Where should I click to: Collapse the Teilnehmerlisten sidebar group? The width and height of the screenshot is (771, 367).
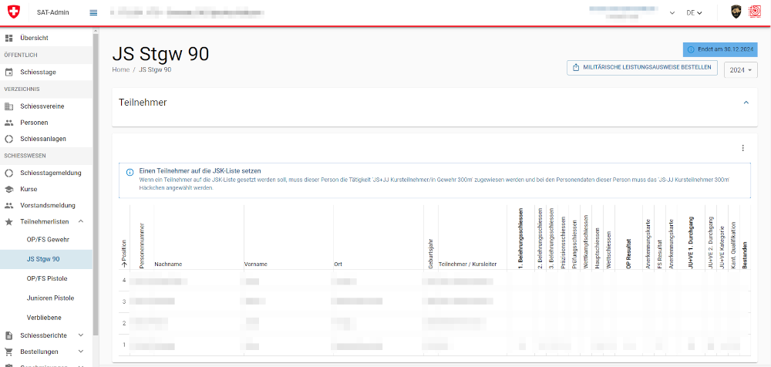81,222
